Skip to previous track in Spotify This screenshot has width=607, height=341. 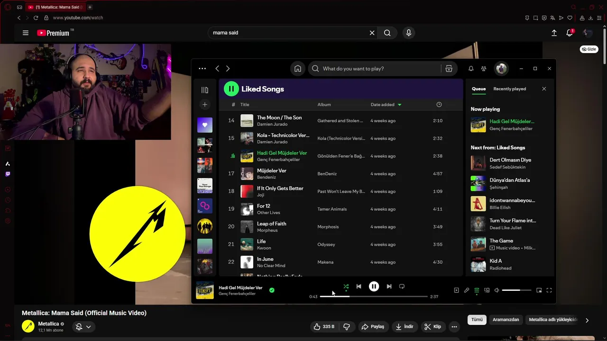(x=359, y=287)
